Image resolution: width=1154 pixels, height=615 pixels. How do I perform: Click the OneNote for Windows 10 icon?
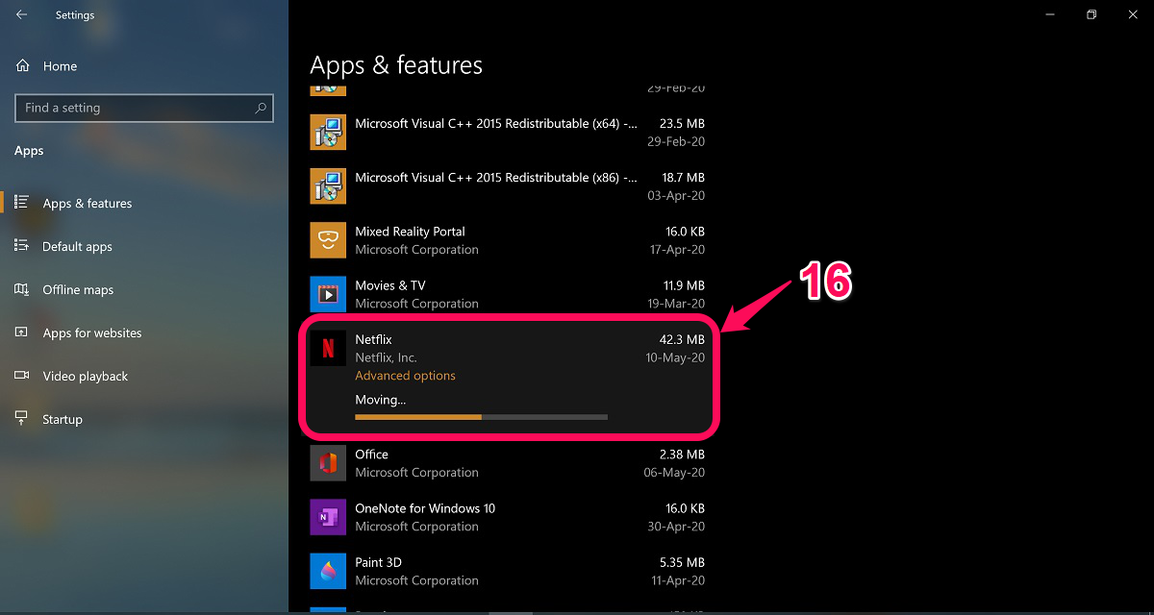(328, 517)
